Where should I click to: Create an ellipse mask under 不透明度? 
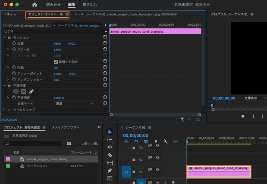tap(16, 92)
